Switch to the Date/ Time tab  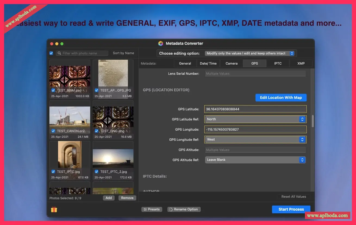208,63
